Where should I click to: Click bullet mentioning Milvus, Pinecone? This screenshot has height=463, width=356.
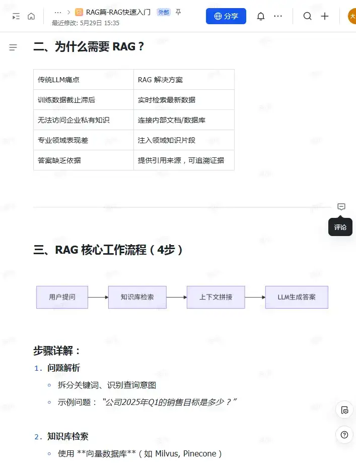coord(139,453)
